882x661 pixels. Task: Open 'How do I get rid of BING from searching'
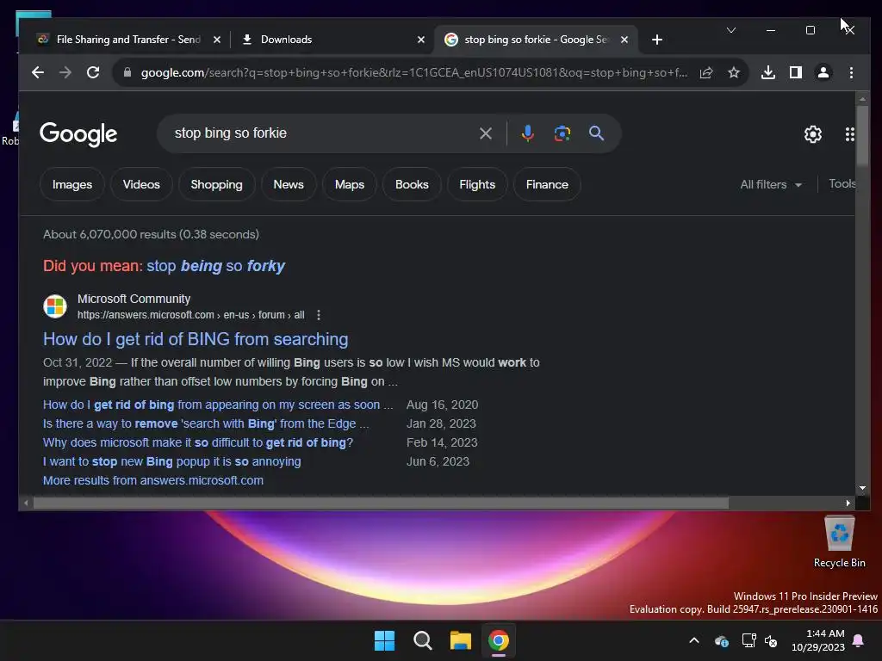196,339
